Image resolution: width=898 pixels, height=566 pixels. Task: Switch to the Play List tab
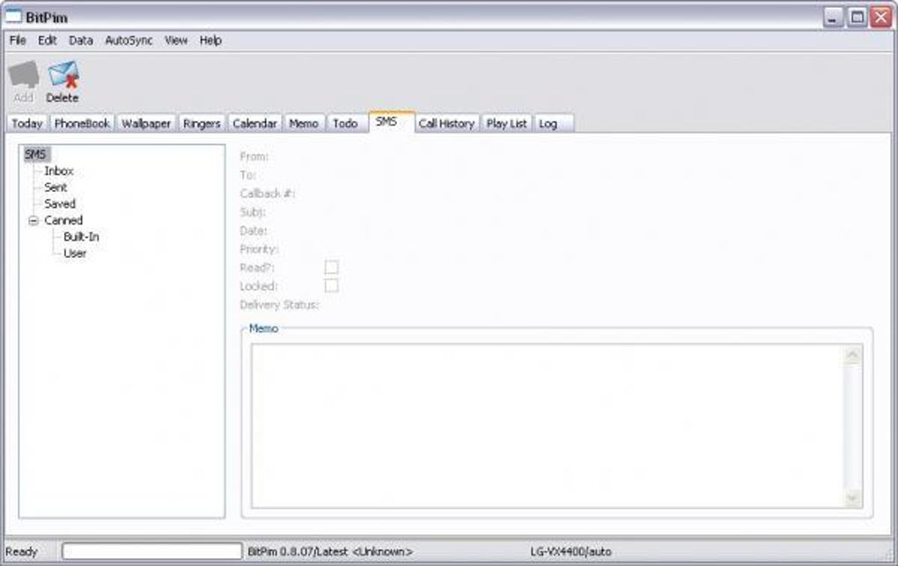tap(507, 123)
